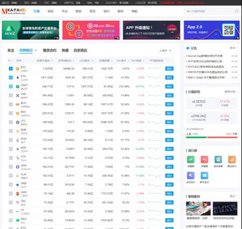Click the search magnifier icon
This screenshot has width=242, height=229.
(x=237, y=11)
